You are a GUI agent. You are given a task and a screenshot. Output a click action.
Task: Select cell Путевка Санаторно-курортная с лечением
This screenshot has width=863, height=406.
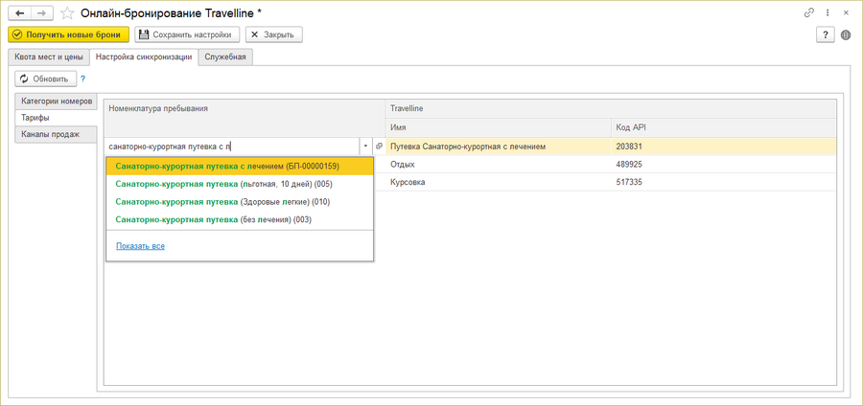click(498, 147)
